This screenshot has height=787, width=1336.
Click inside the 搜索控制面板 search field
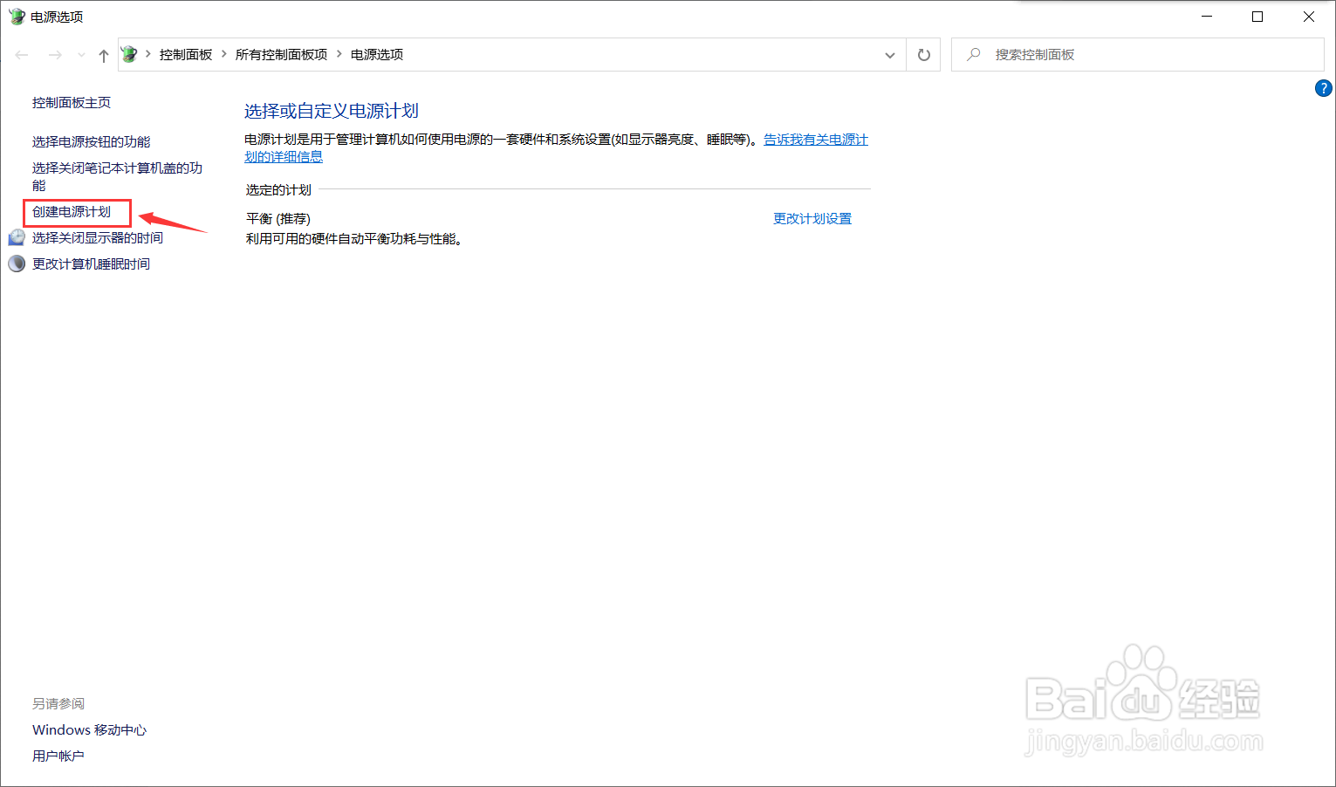[x=1091, y=53]
